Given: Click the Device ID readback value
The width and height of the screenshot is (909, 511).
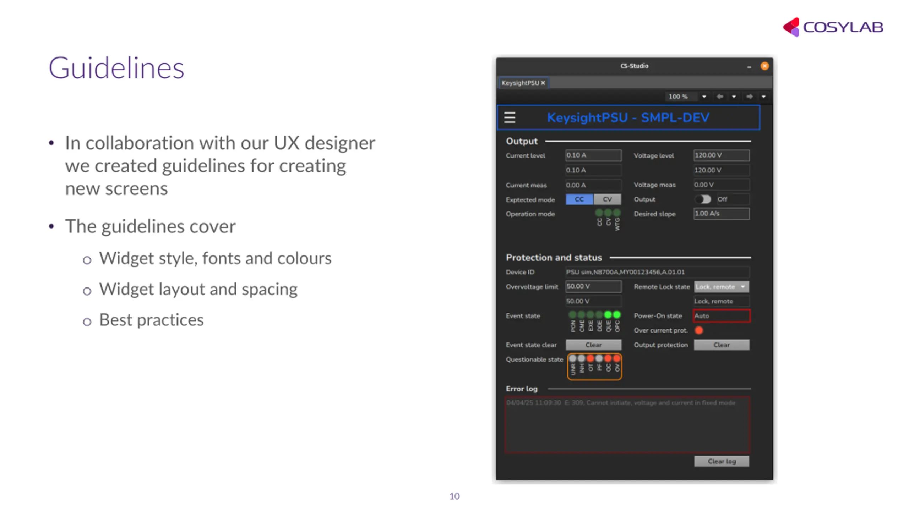Looking at the screenshot, I should pos(658,272).
